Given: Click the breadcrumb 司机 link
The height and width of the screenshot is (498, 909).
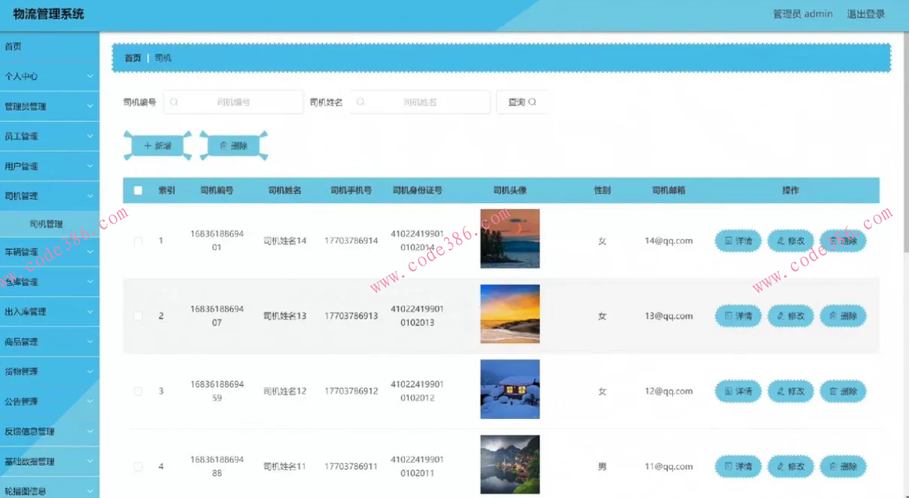Looking at the screenshot, I should point(163,57).
